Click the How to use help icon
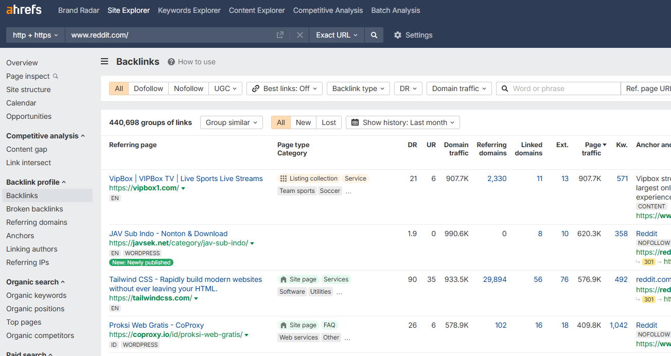 coord(171,62)
